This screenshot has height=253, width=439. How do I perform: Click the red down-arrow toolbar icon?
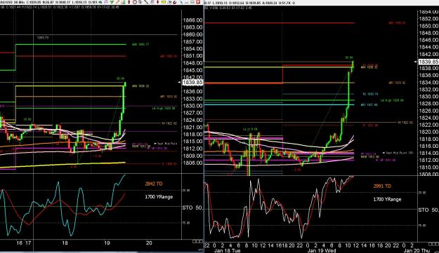(x=157, y=2)
